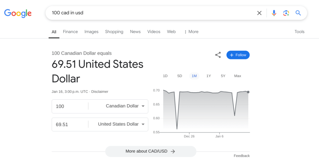
Task: Open the United States Dollar dropdown
Action: click(x=121, y=124)
